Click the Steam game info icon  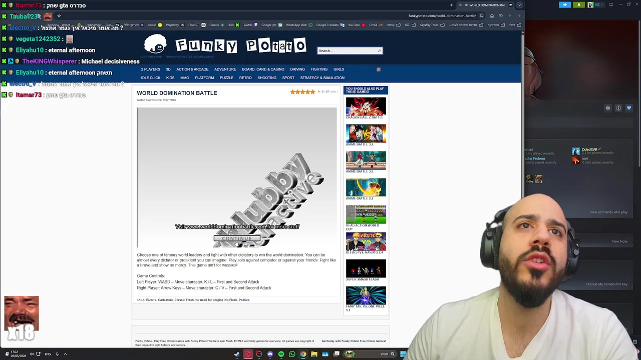tap(618, 108)
